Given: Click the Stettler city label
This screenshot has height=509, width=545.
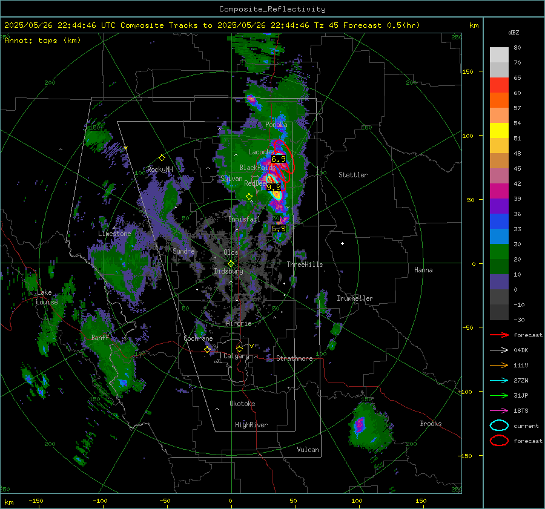Looking at the screenshot, I should pyautogui.click(x=353, y=175).
